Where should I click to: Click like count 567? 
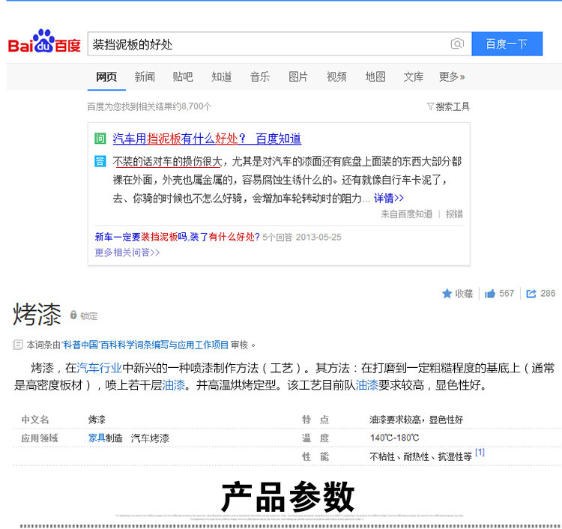tap(507, 294)
